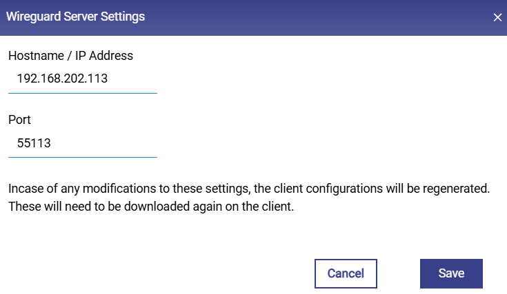This screenshot has height=294, width=507.
Task: Place cursor in the 55113 port value
Action: (x=34, y=143)
